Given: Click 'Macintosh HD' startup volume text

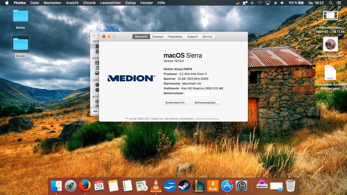Looking at the screenshot, I should [192, 84].
